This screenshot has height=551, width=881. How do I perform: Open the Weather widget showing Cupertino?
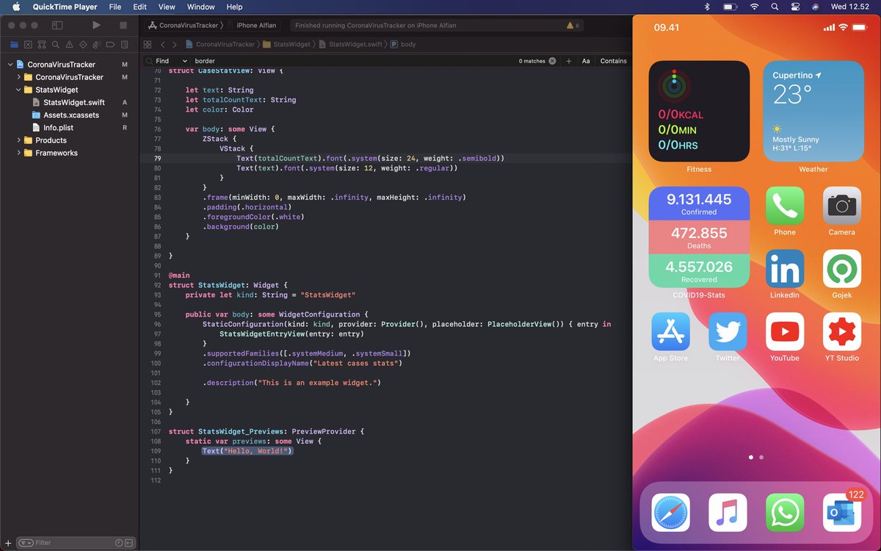point(813,111)
